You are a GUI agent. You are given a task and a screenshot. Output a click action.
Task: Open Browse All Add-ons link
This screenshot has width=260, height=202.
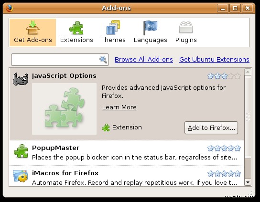tap(144, 60)
